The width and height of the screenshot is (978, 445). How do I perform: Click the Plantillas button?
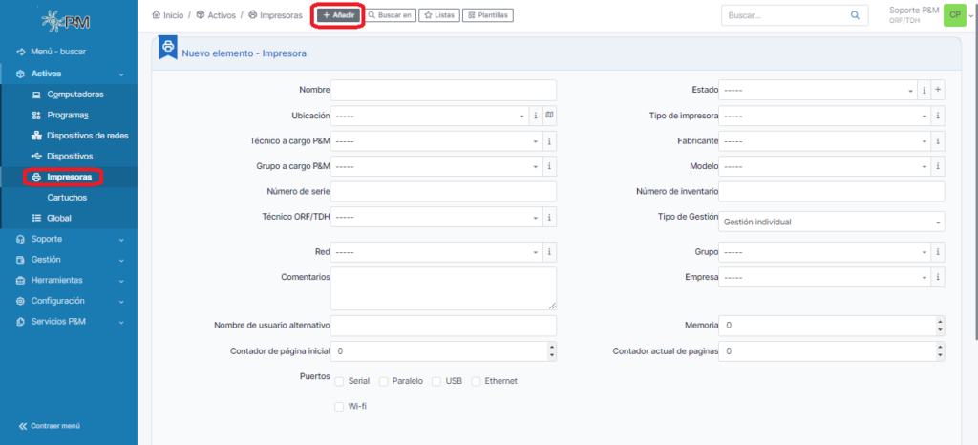point(488,15)
